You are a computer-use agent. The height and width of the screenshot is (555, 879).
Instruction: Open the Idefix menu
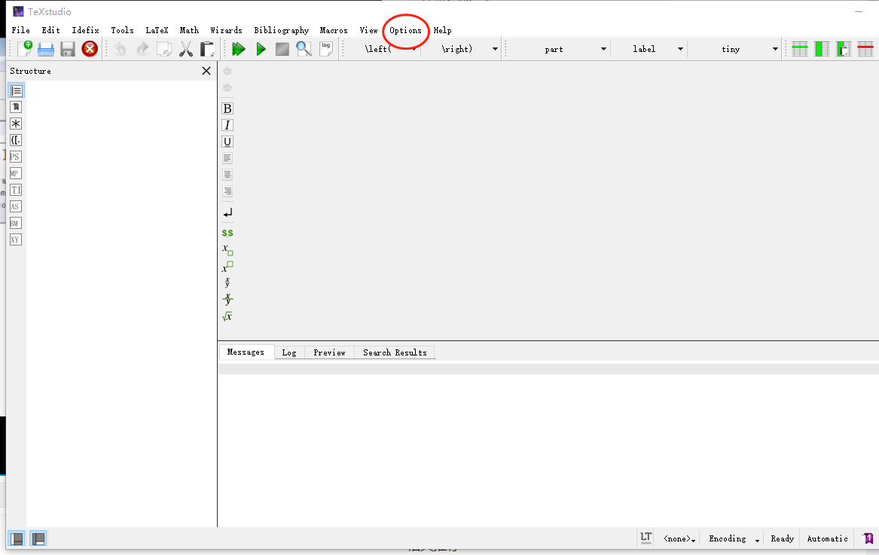coord(85,30)
